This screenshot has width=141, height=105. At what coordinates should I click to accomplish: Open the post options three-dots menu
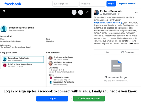tap(136, 12)
